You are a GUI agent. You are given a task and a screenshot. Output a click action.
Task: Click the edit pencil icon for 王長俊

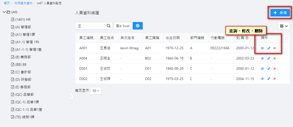(269, 48)
